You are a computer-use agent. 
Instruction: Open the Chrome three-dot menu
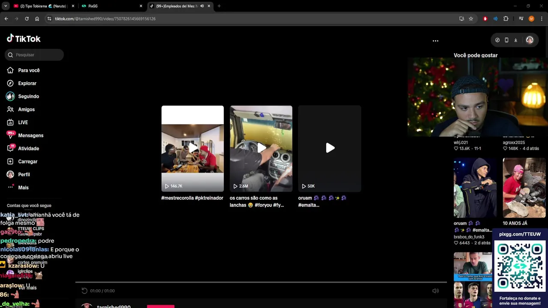tap(542, 19)
